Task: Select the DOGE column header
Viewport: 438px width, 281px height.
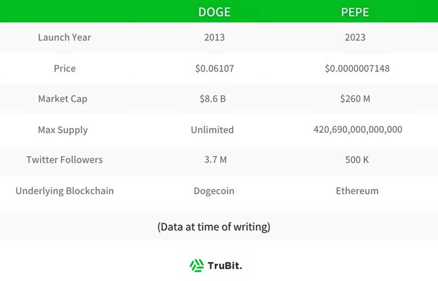Action: 215,12
